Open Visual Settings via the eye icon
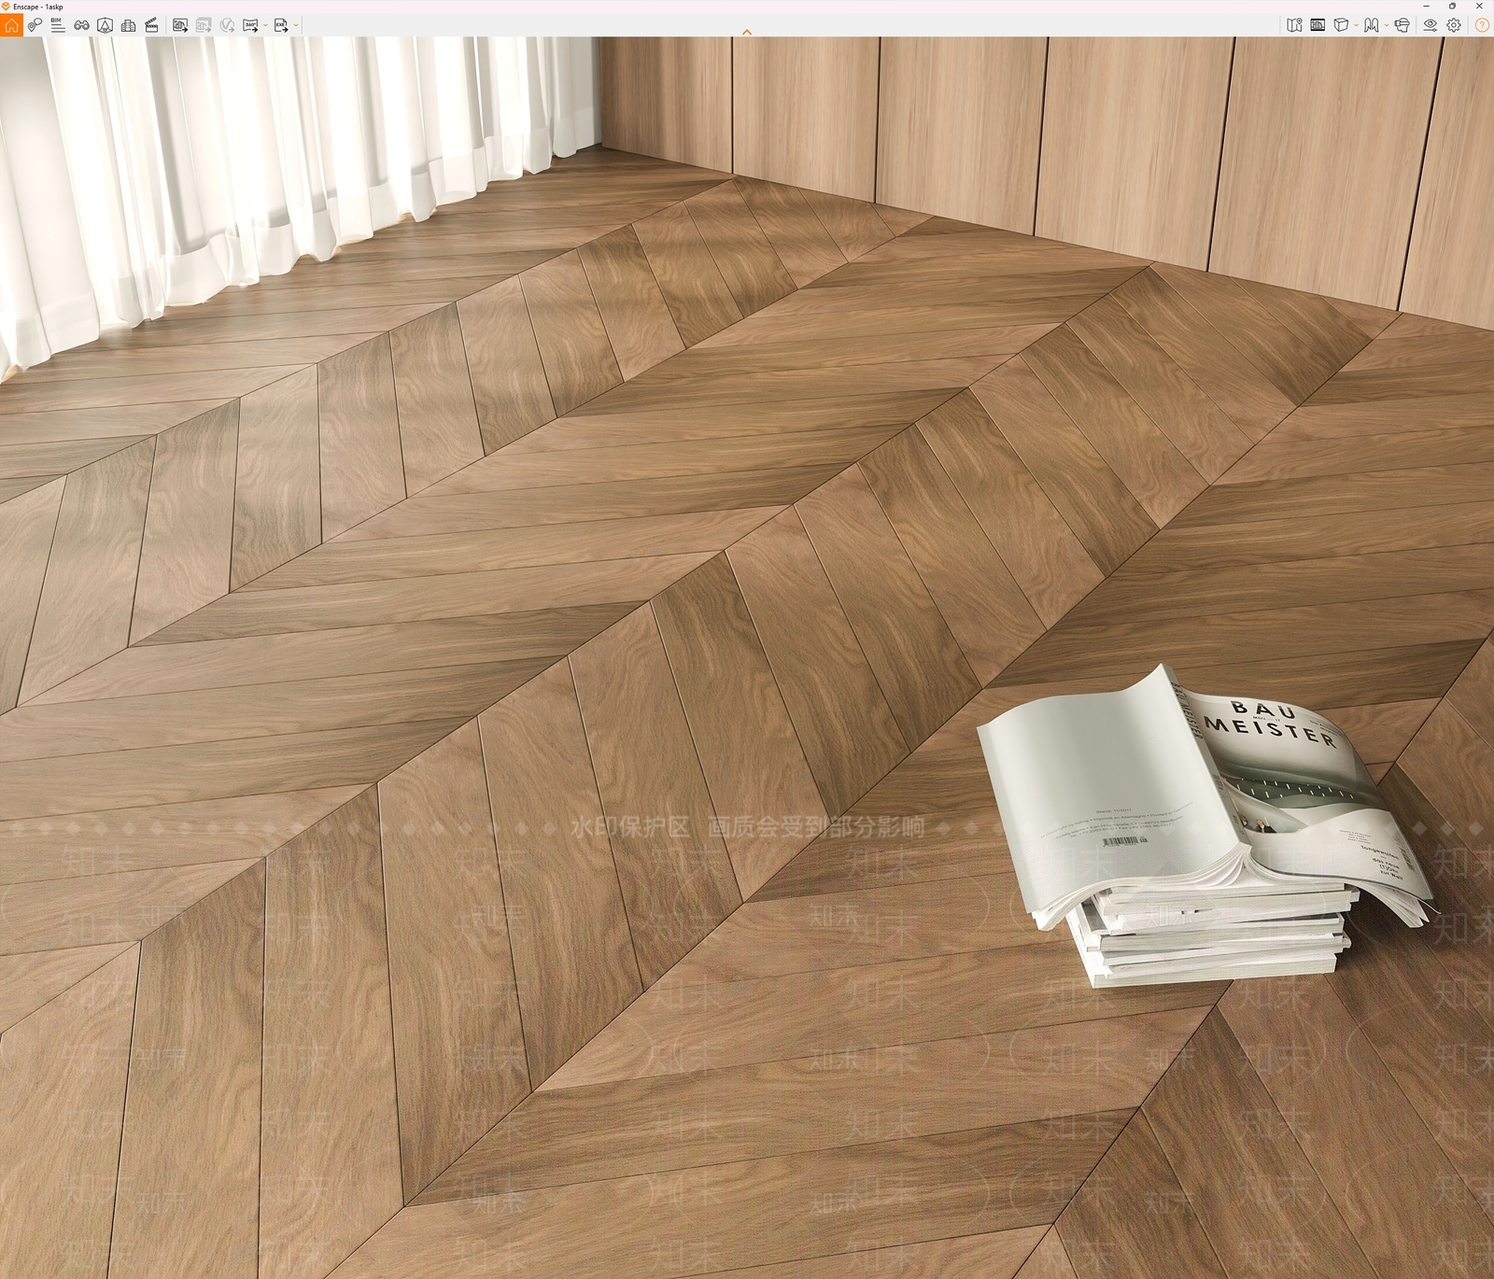 coord(1430,25)
